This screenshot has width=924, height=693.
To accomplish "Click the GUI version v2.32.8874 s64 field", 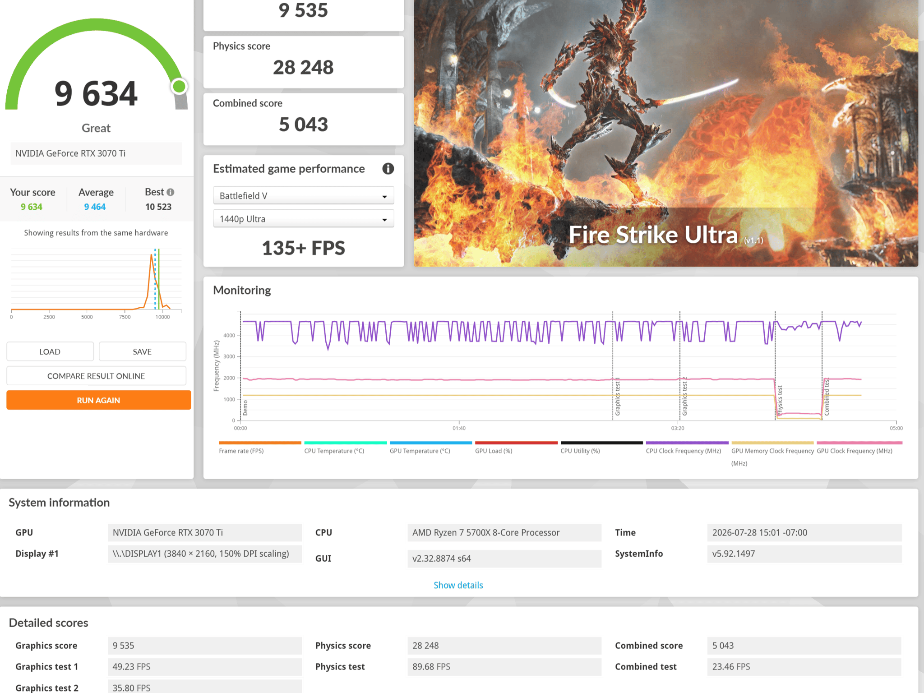I will (504, 559).
